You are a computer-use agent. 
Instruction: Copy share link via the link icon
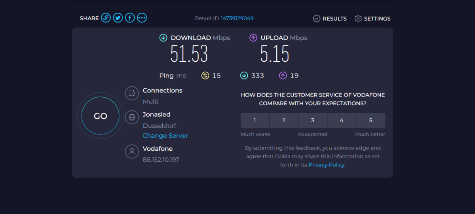[x=106, y=18]
